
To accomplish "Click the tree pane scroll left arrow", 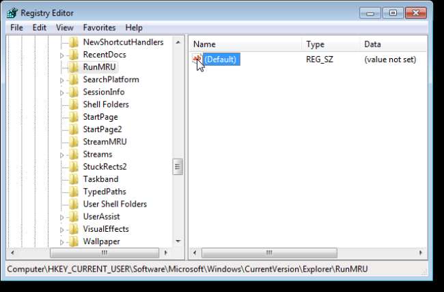I will click(12, 252).
